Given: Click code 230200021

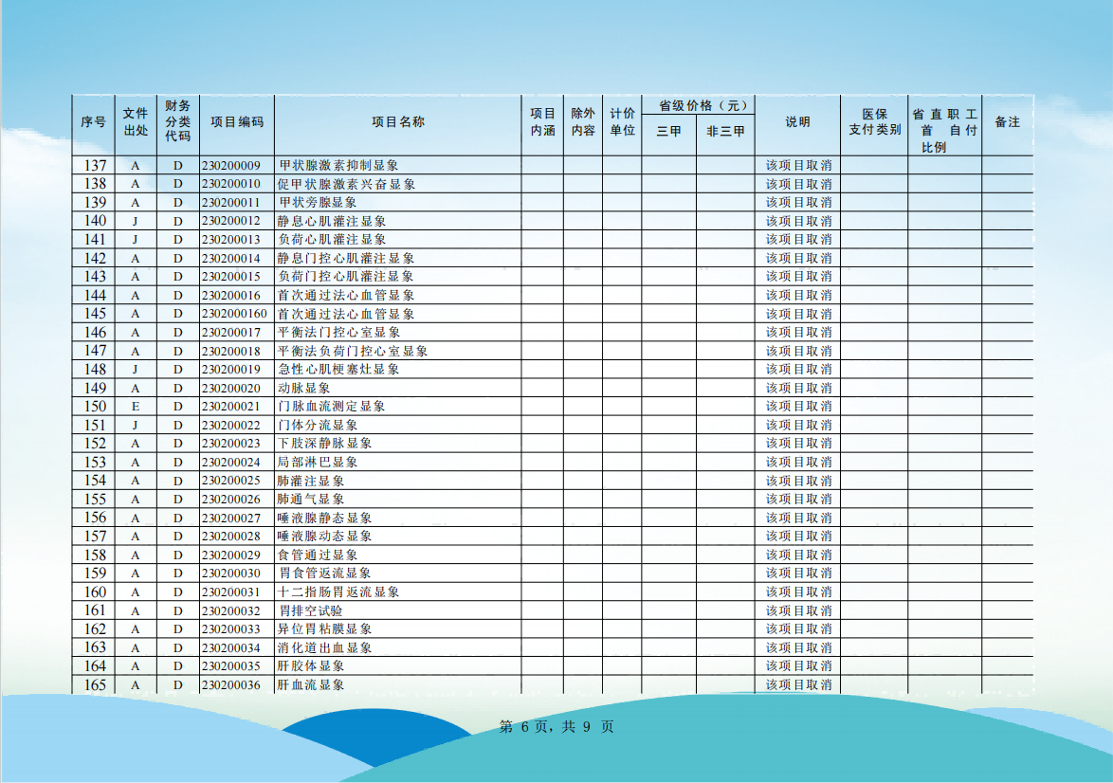Looking at the screenshot, I should coord(230,406).
